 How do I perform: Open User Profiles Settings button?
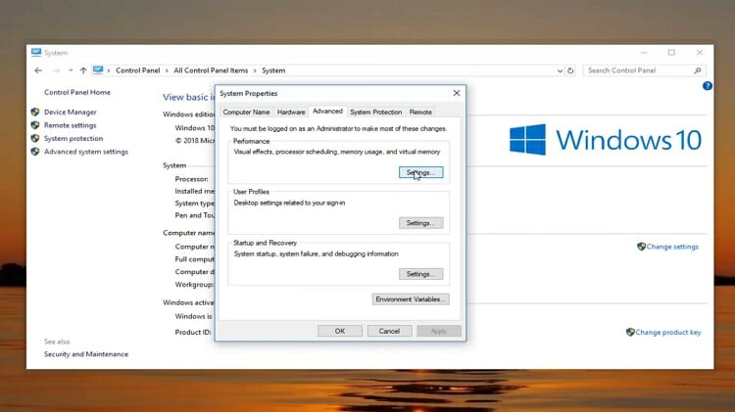[x=421, y=223]
